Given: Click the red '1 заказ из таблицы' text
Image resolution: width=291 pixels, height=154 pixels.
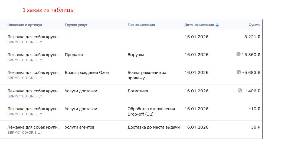Looking at the screenshot, I should click(x=48, y=10).
